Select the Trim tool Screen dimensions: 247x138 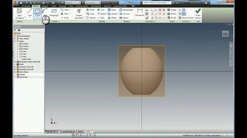tap(101, 10)
